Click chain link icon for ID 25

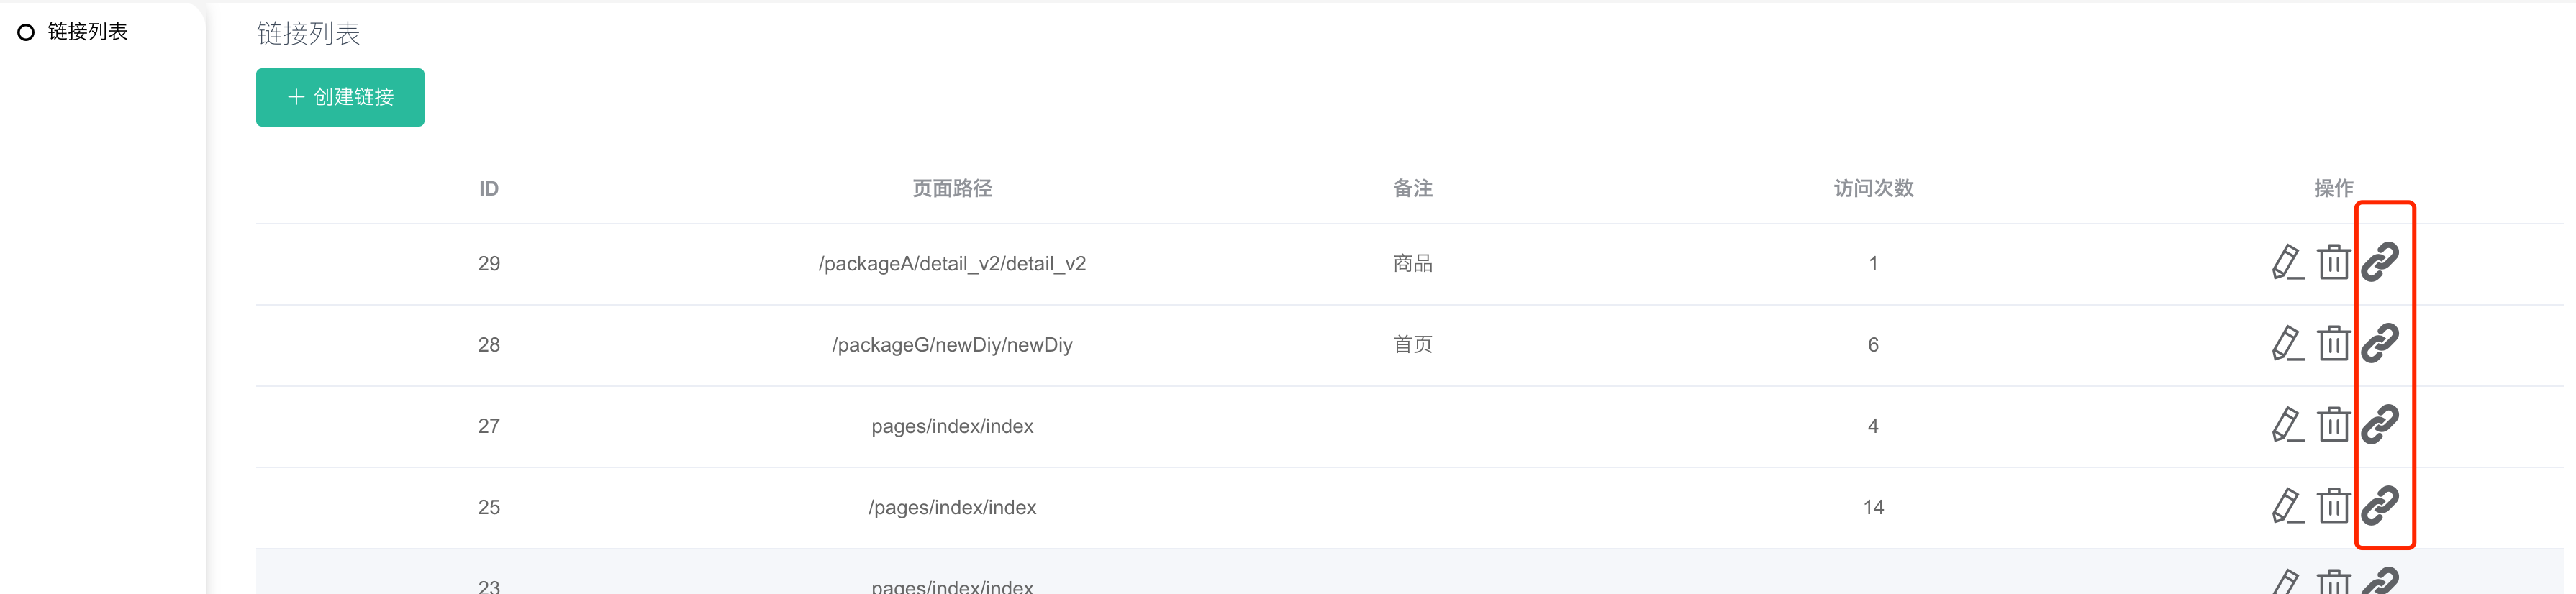[x=2380, y=505]
